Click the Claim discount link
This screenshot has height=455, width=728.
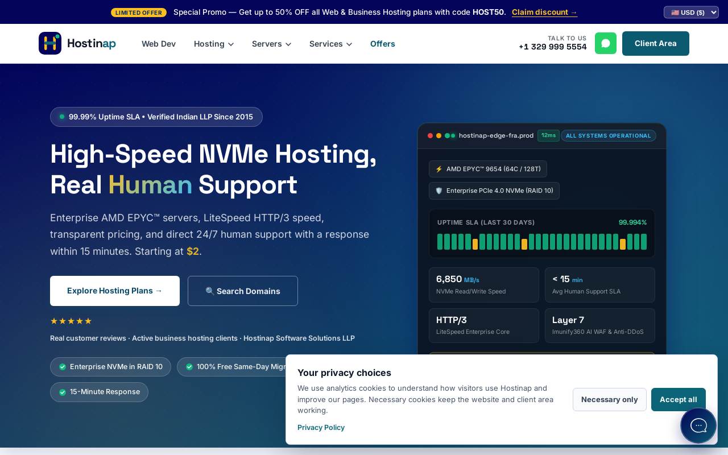point(545,12)
